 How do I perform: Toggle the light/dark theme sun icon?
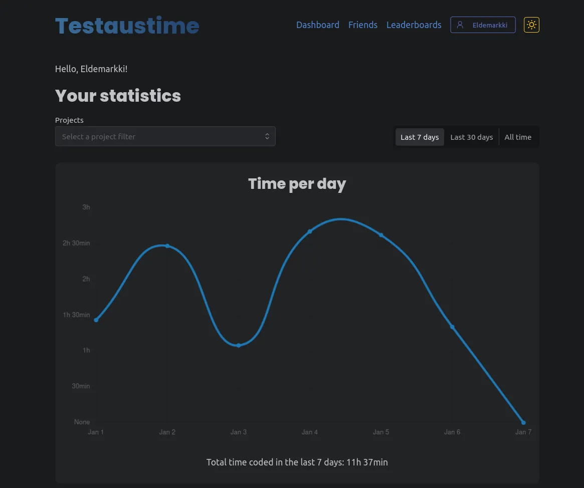[531, 25]
